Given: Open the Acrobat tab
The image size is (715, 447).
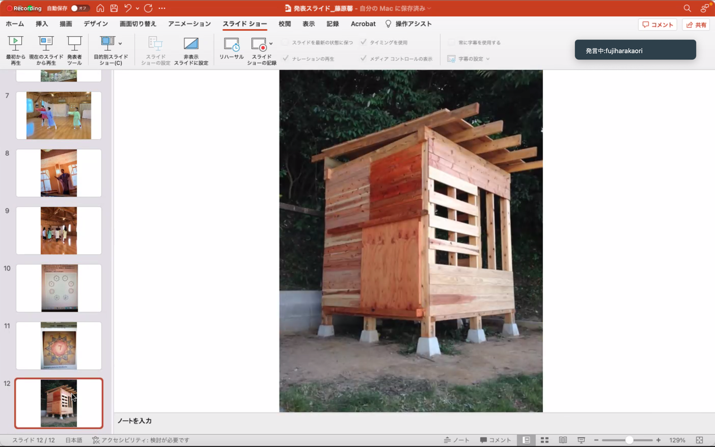Looking at the screenshot, I should [x=363, y=24].
